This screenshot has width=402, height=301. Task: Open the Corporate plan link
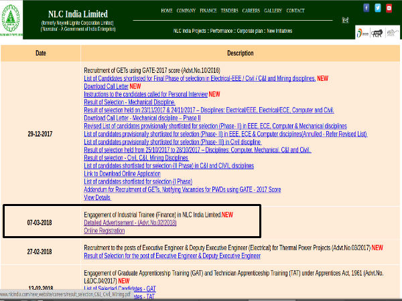250,31
